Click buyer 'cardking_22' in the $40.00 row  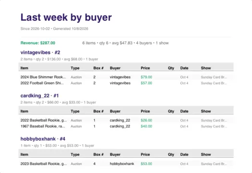click(x=120, y=126)
